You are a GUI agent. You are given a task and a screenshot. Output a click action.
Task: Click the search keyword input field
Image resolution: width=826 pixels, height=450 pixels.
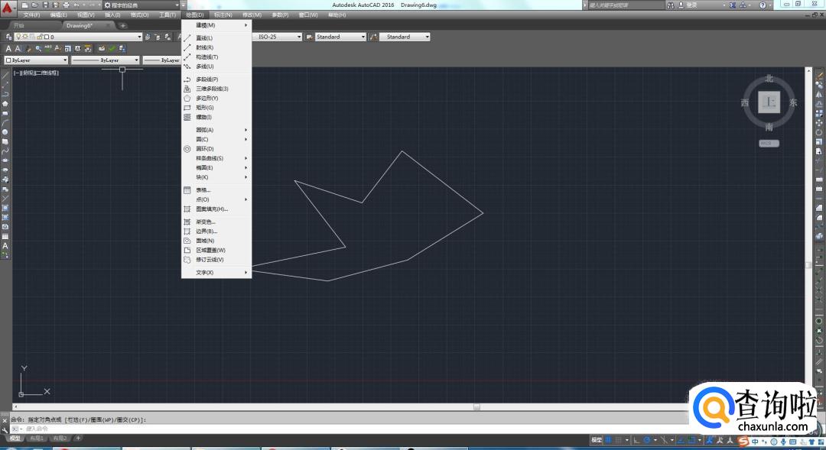pos(626,5)
